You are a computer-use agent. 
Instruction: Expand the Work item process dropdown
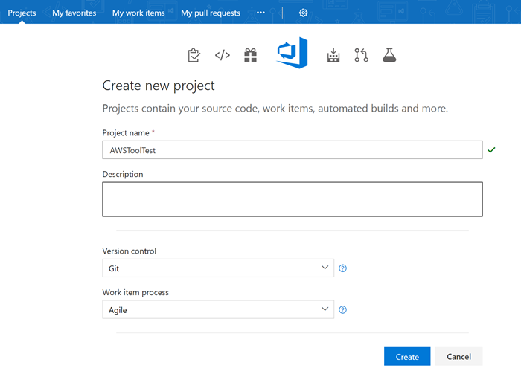point(218,309)
